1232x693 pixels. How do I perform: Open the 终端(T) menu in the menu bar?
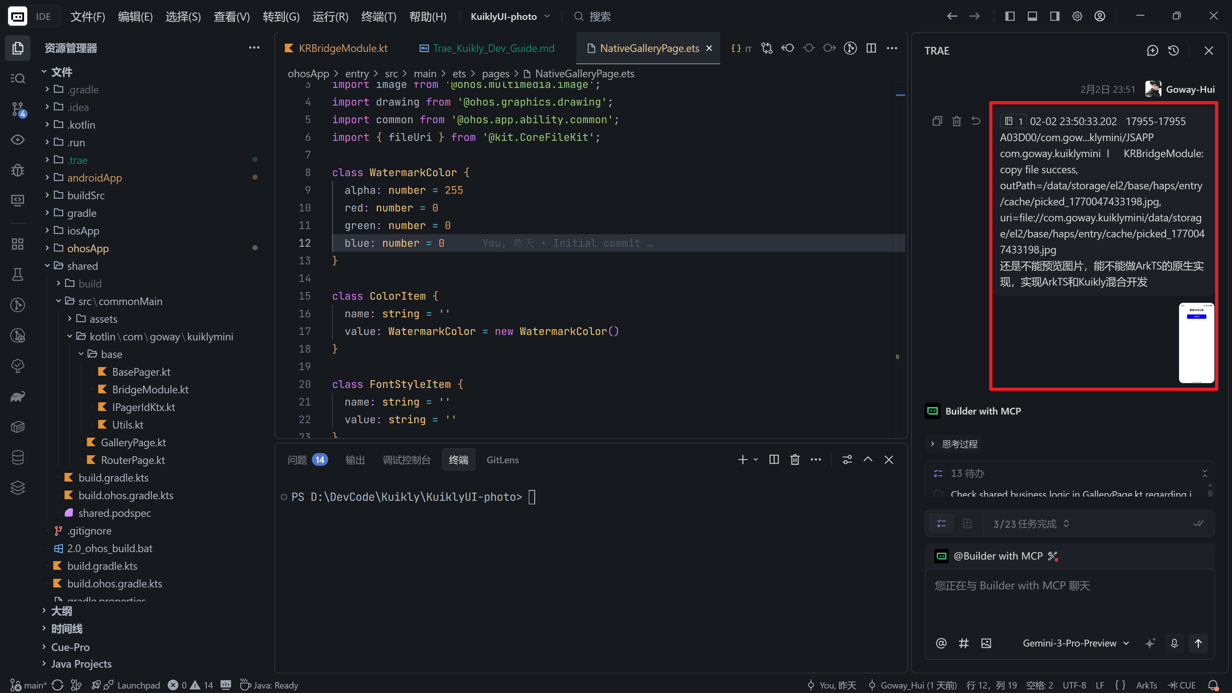[x=378, y=17]
